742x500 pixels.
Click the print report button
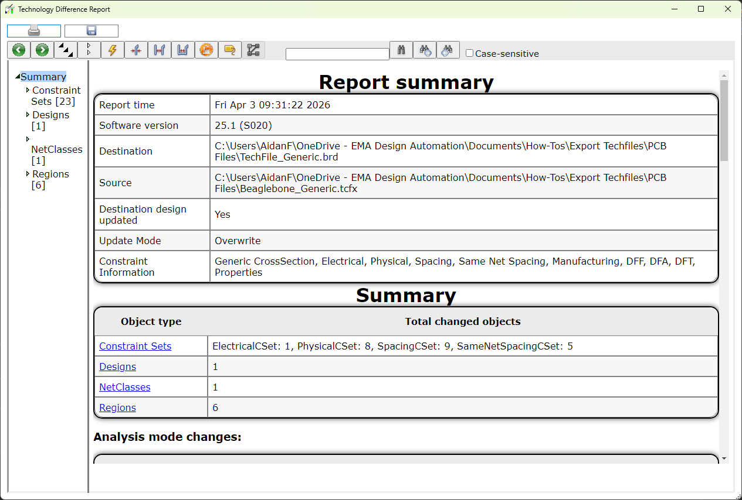(x=34, y=31)
